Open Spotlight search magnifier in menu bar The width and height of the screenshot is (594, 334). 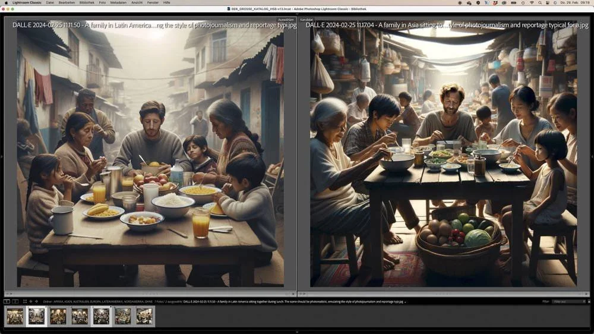pyautogui.click(x=540, y=2)
